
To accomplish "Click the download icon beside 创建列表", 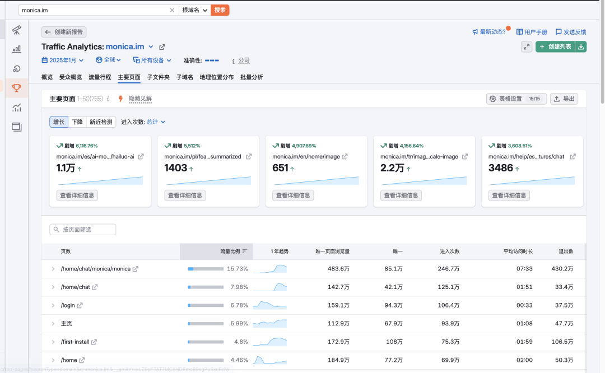I will coord(581,47).
